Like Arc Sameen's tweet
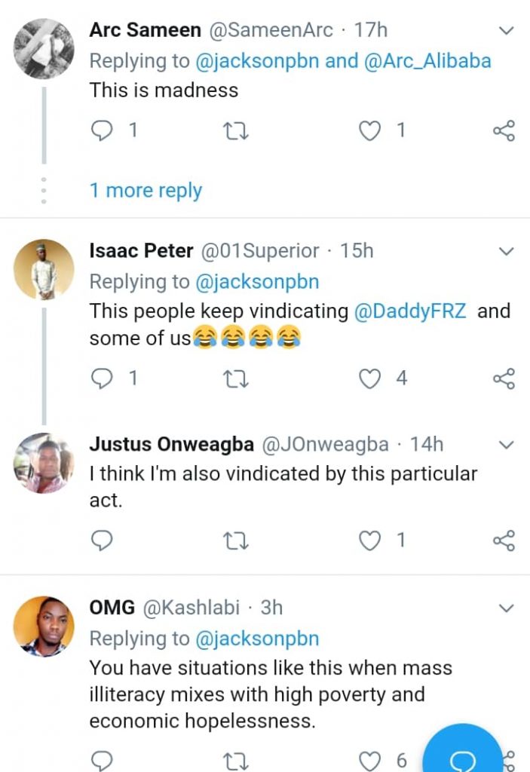This screenshot has width=530, height=772. click(x=369, y=131)
